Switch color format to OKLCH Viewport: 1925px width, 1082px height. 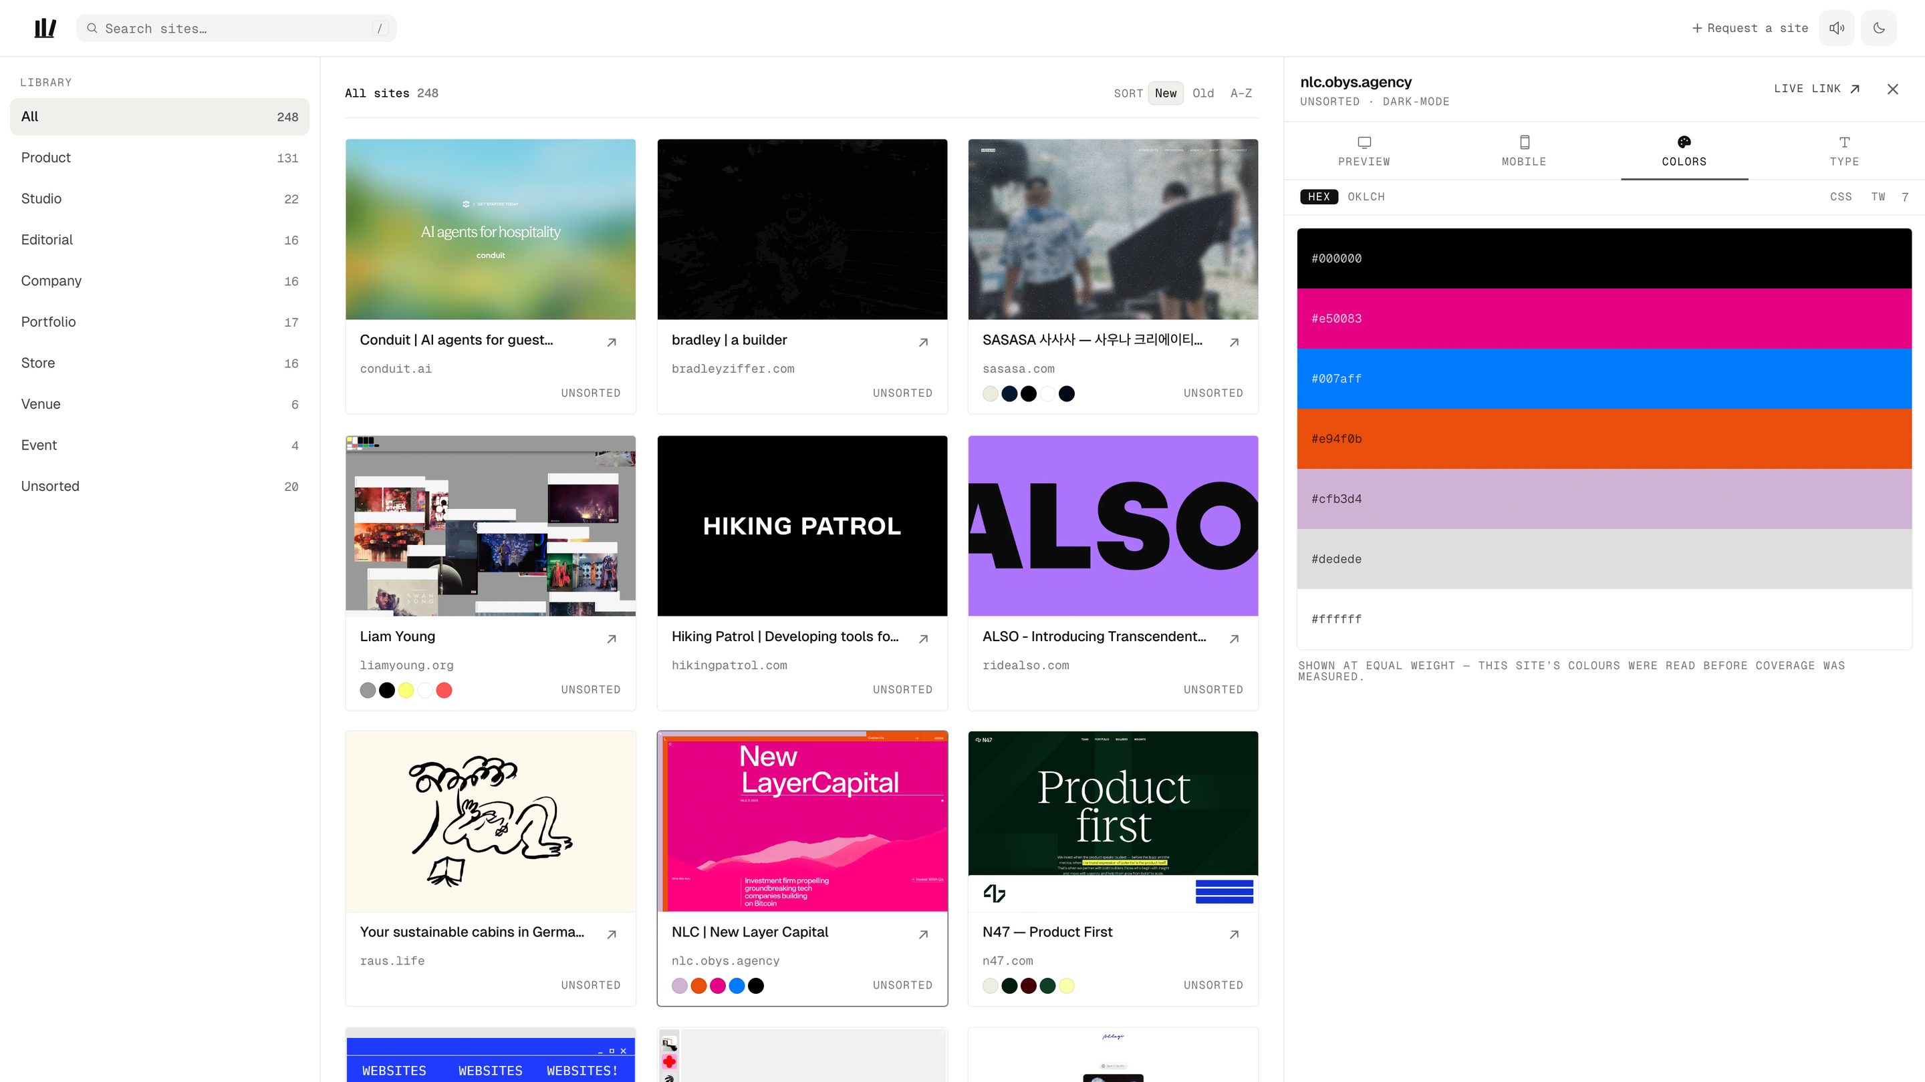click(1366, 196)
